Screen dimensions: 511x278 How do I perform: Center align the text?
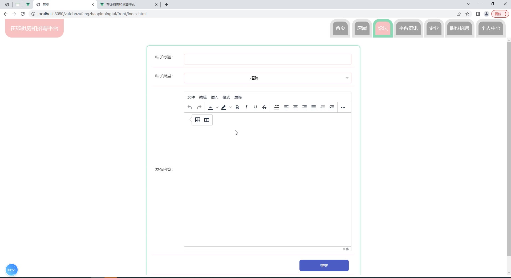(295, 107)
